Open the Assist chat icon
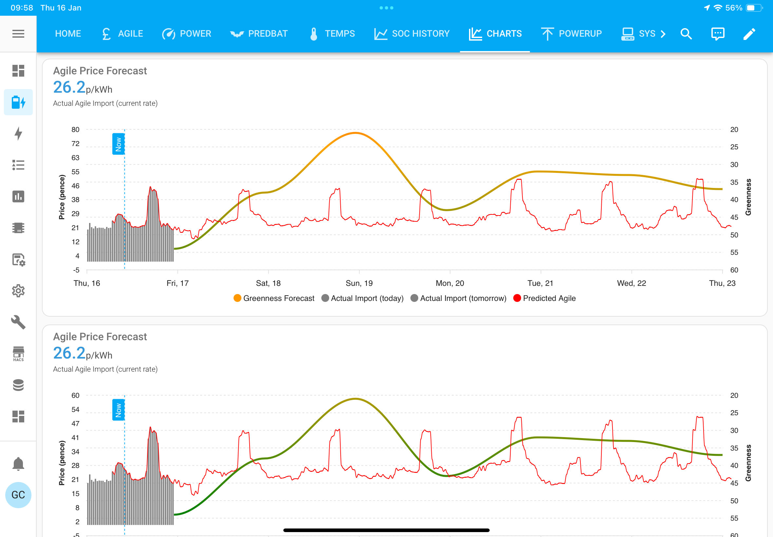This screenshot has height=537, width=773. 718,34
